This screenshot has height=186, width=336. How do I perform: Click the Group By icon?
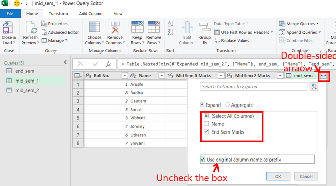[205, 28]
